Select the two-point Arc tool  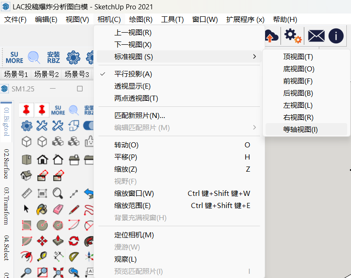pos(74,225)
